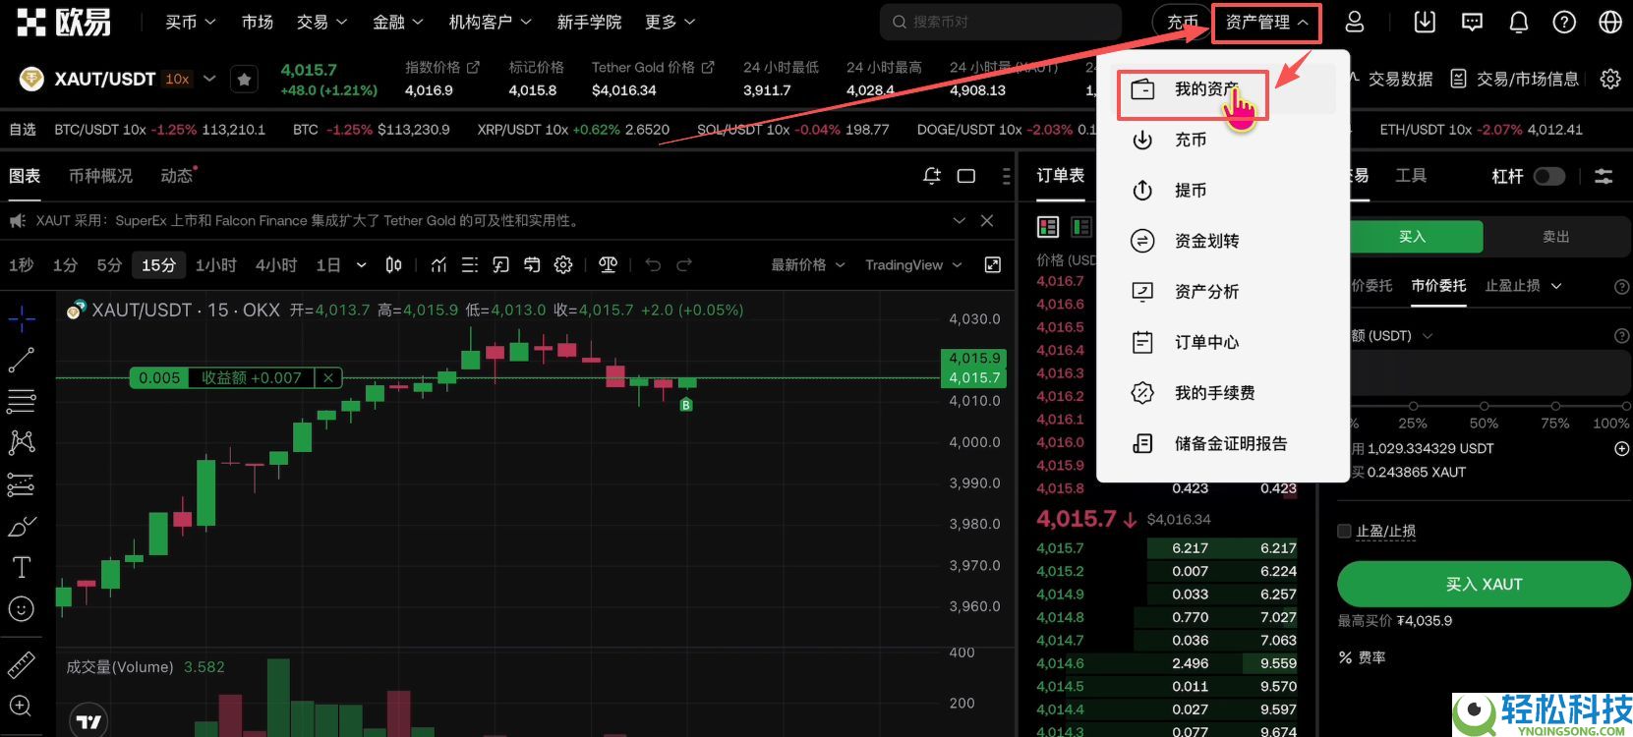Select 订单中心 from the asset menu
Screen dimensions: 1633x737
pyautogui.click(x=1224, y=342)
